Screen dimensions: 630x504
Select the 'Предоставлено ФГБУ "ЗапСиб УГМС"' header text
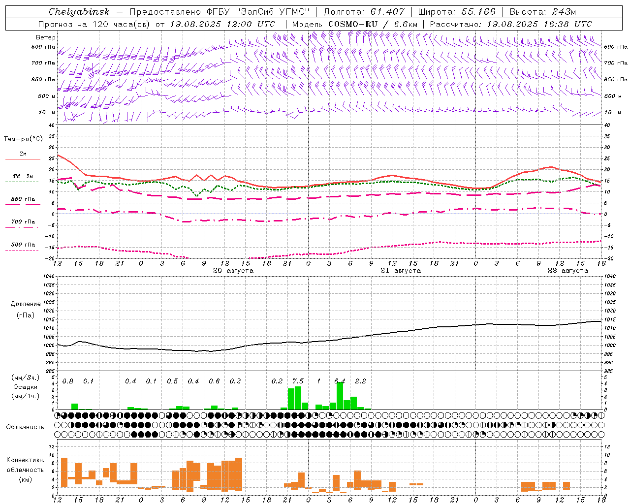219,12
